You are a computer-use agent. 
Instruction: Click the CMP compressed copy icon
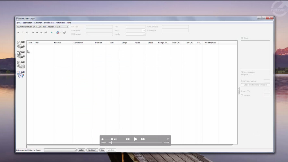21,54
